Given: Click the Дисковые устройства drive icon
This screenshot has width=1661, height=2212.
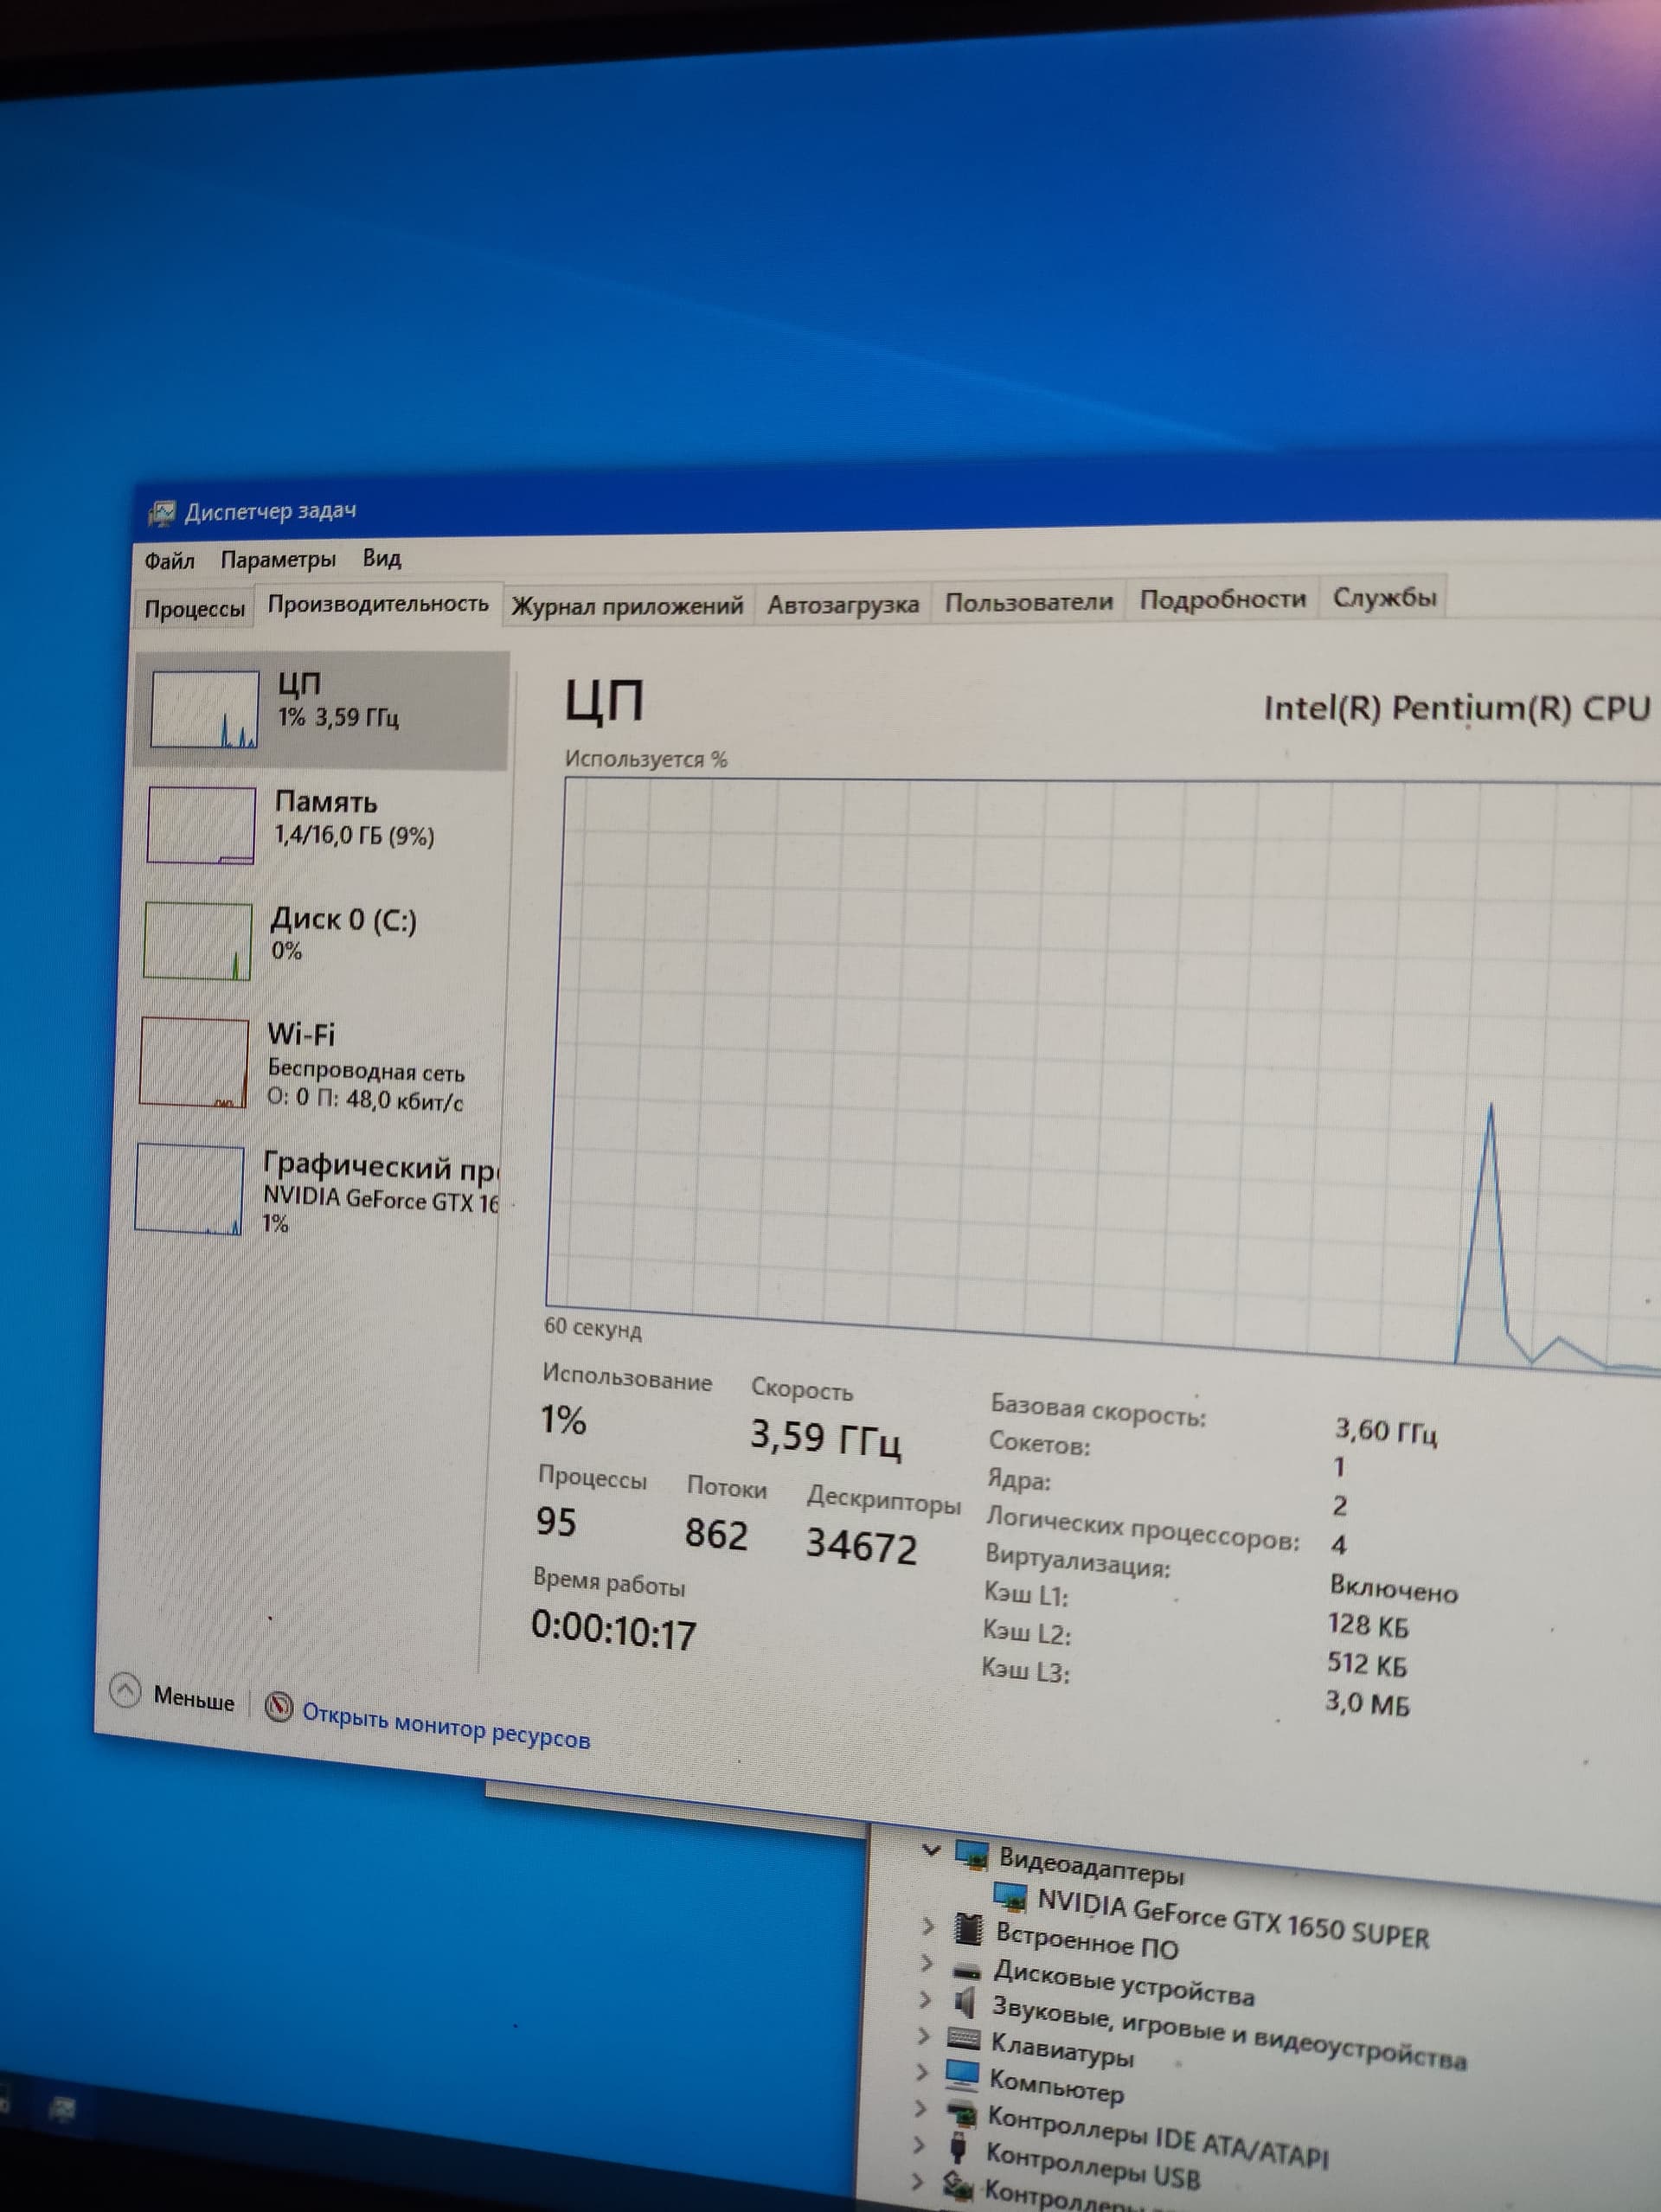Looking at the screenshot, I should point(966,1971).
